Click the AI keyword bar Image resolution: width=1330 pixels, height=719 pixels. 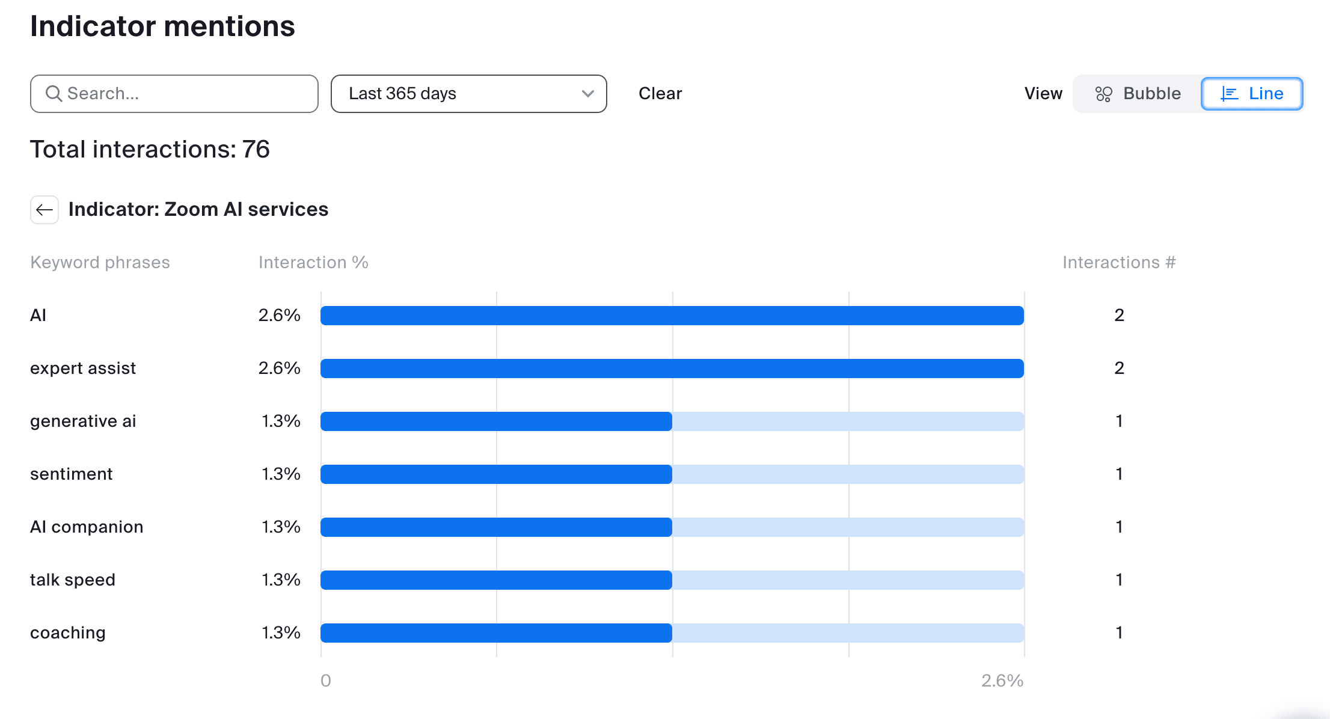(672, 316)
